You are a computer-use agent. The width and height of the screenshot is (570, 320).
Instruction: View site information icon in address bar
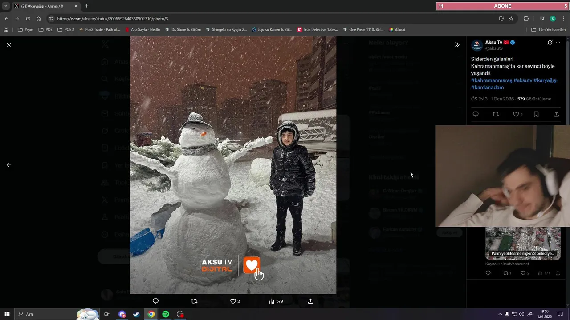(x=51, y=19)
